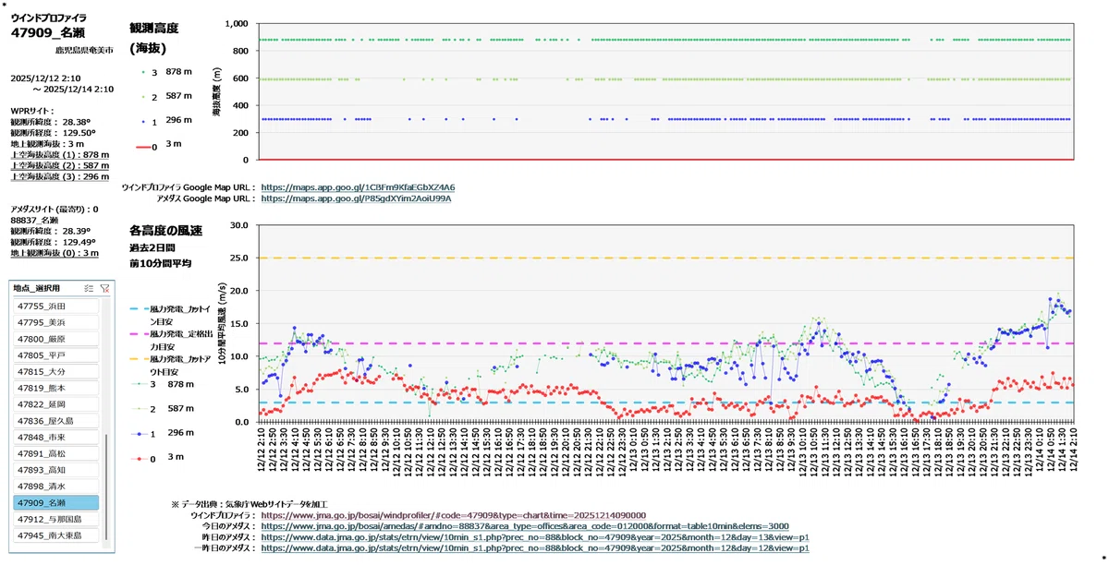Open today's AMeDAS data link
This screenshot has width=1109, height=565.
point(525,526)
